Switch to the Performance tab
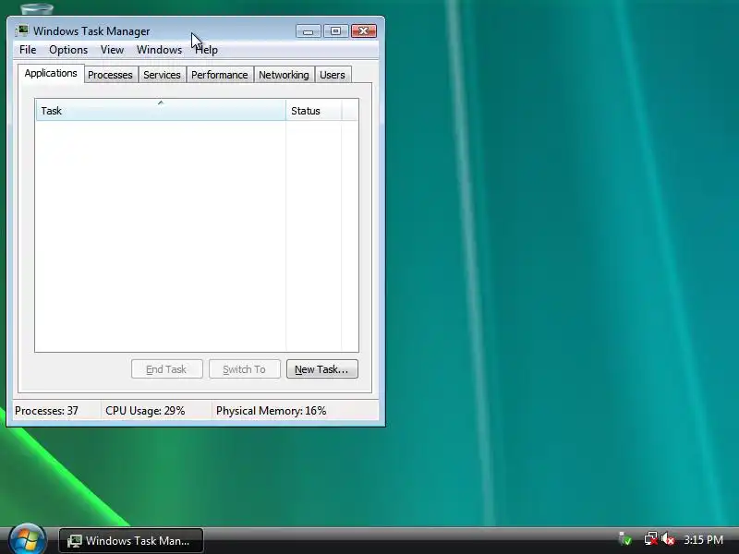Screen dimensions: 739x554 (220, 75)
